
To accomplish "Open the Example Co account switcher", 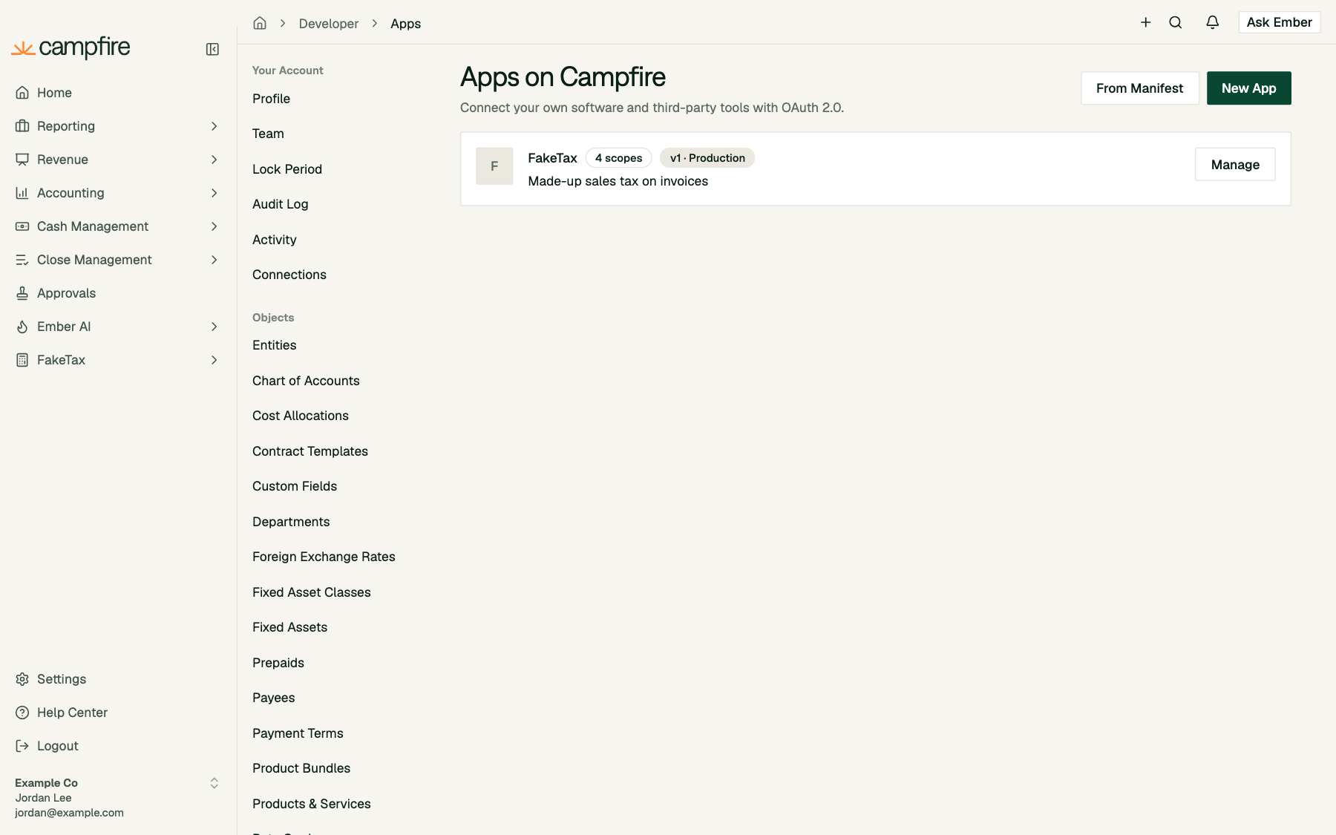I will [x=118, y=798].
